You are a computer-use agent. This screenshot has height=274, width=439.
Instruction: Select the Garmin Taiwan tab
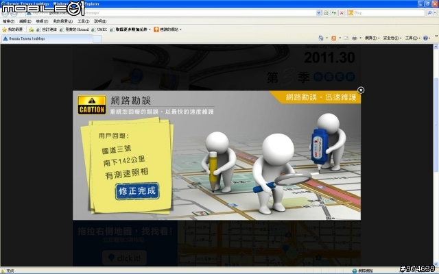click(47, 38)
